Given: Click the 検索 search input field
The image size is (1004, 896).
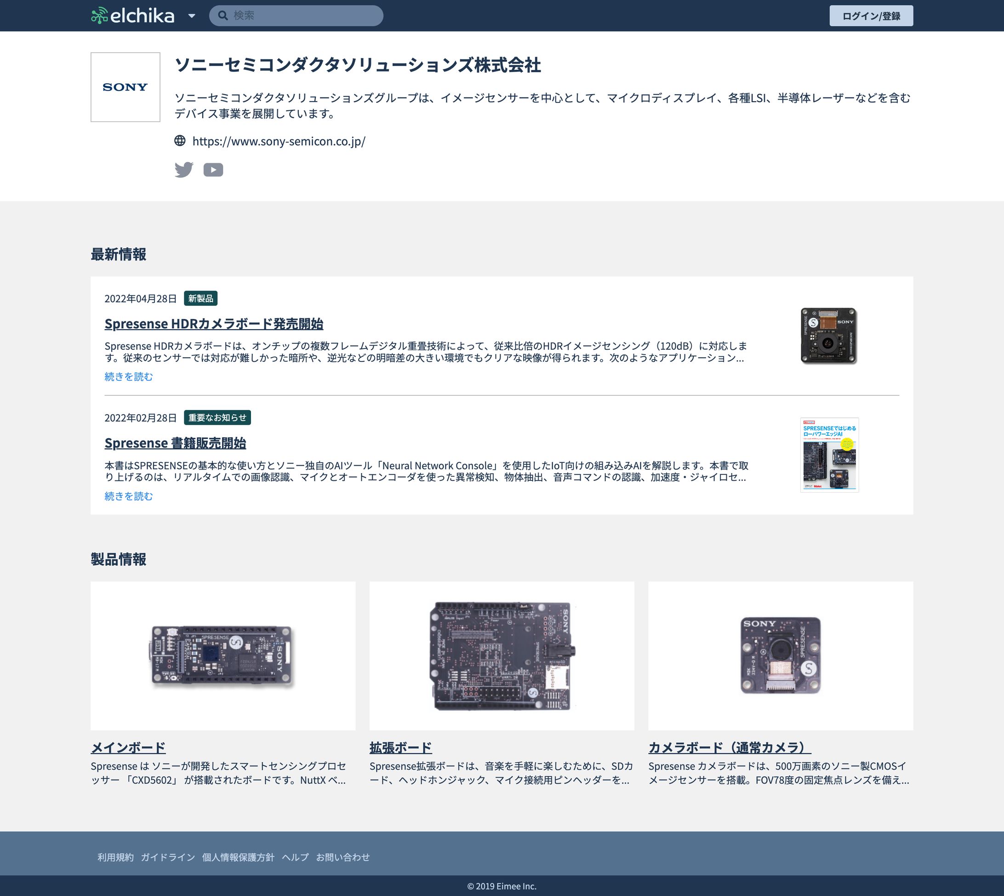Looking at the screenshot, I should tap(296, 16).
